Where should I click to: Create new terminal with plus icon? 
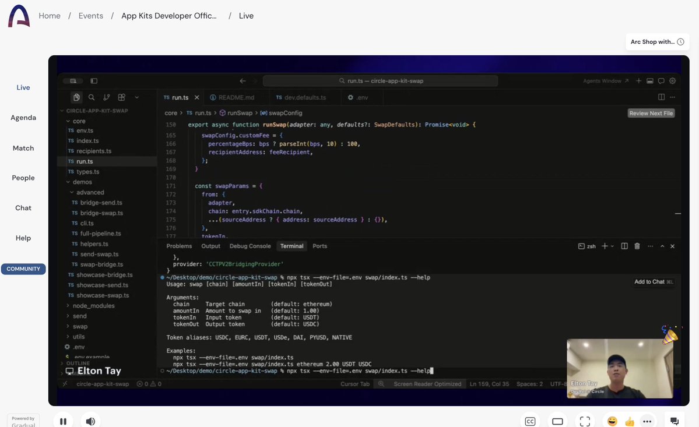coord(605,246)
